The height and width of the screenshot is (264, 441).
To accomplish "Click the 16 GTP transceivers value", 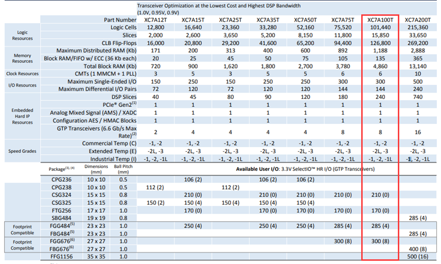I will click(418, 132).
